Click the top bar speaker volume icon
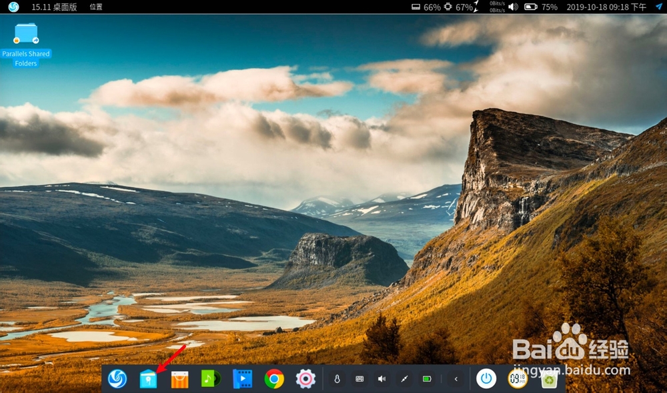The height and width of the screenshot is (393, 667). coord(514,7)
